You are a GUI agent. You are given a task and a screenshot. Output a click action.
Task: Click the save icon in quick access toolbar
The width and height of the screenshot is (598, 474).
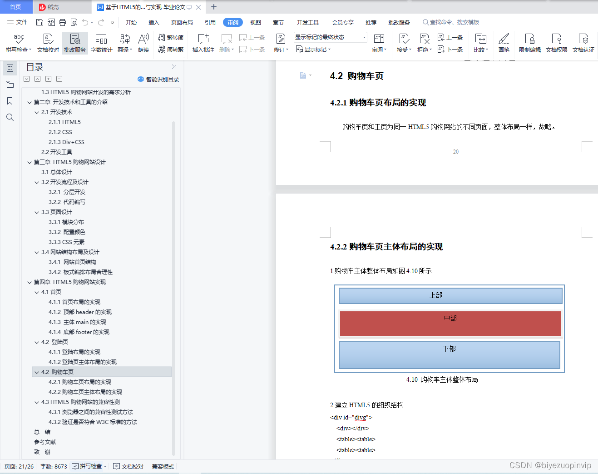(x=40, y=22)
